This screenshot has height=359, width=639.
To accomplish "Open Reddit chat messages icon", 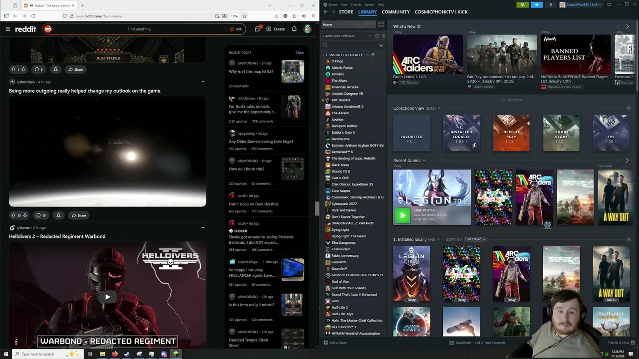I will (x=258, y=29).
